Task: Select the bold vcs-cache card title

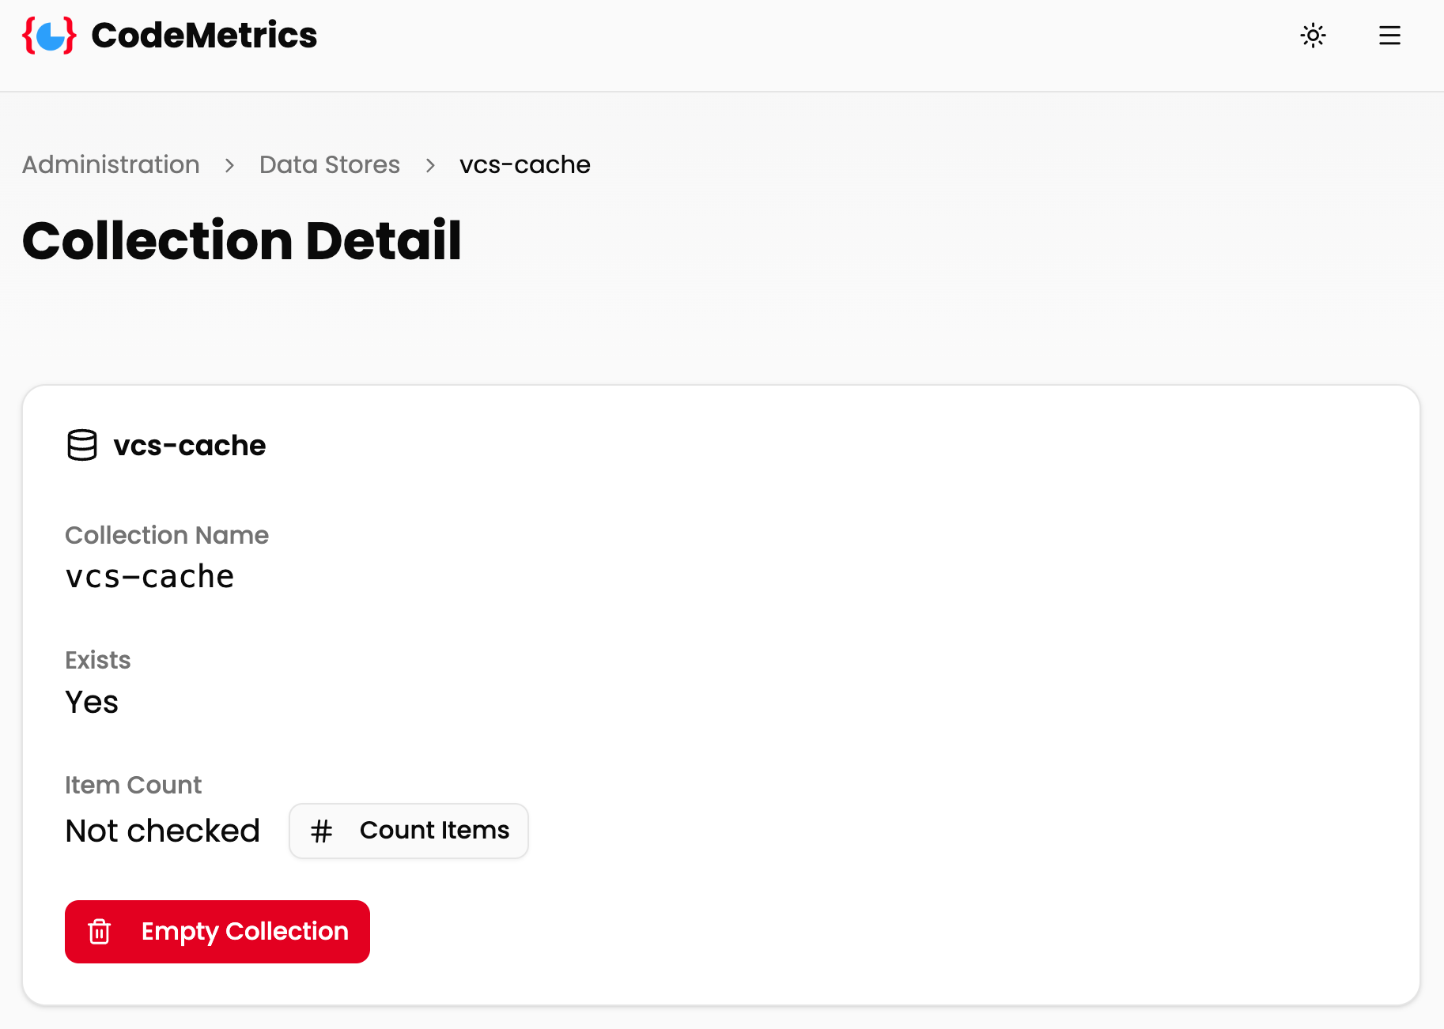Action: click(x=189, y=446)
